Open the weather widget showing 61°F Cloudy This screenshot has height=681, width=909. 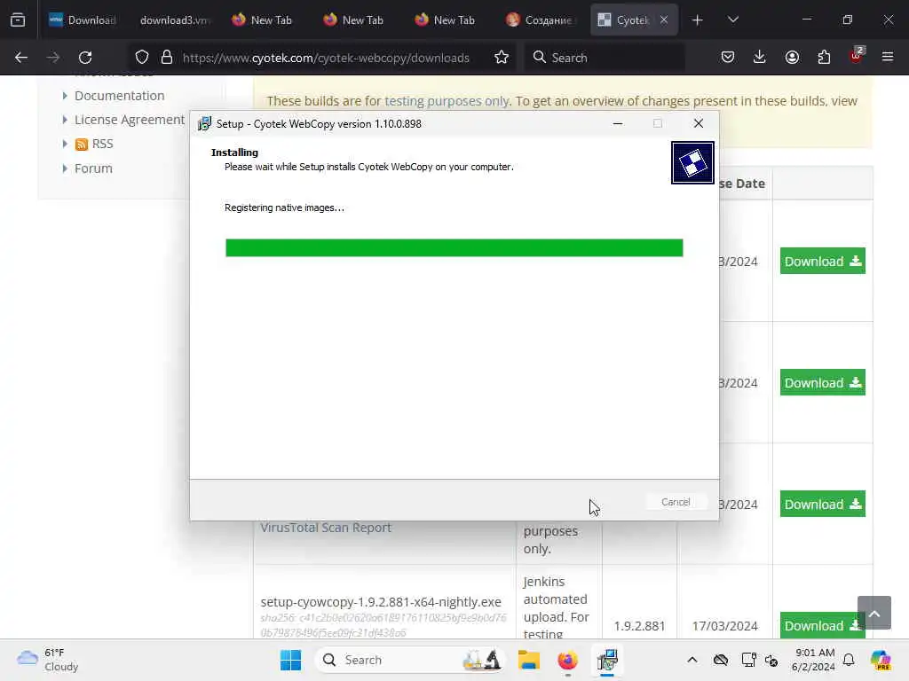tap(48, 660)
